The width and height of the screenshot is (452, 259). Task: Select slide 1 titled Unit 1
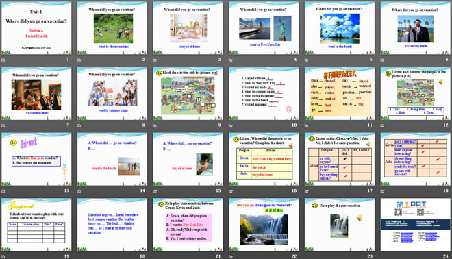[x=36, y=28]
